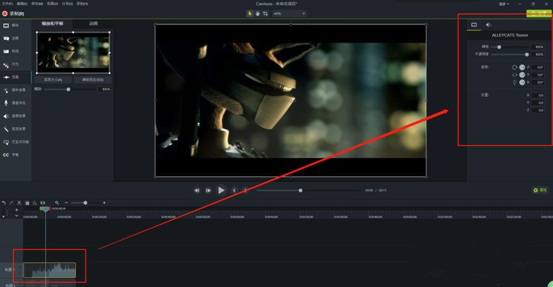Open the canvas zoom 49% dropdown

289,13
